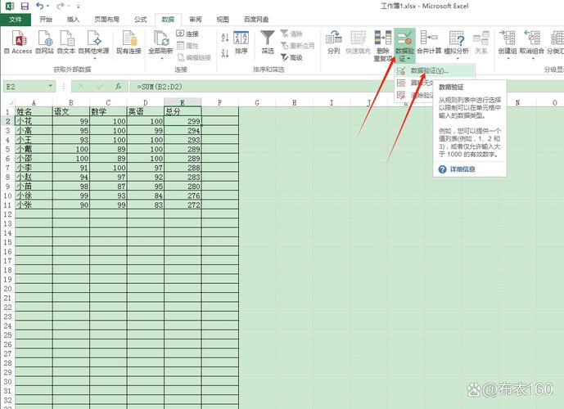Image resolution: width=564 pixels, height=409 pixels.
Task: Select the cell with 83 in row 11
Action: 146,204
